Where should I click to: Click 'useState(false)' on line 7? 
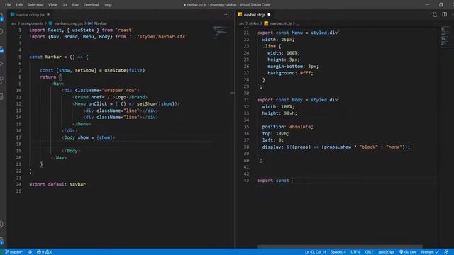[x=125, y=70]
